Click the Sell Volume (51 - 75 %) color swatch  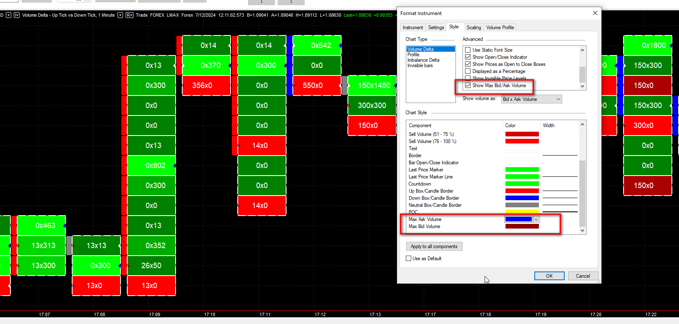(x=522, y=134)
